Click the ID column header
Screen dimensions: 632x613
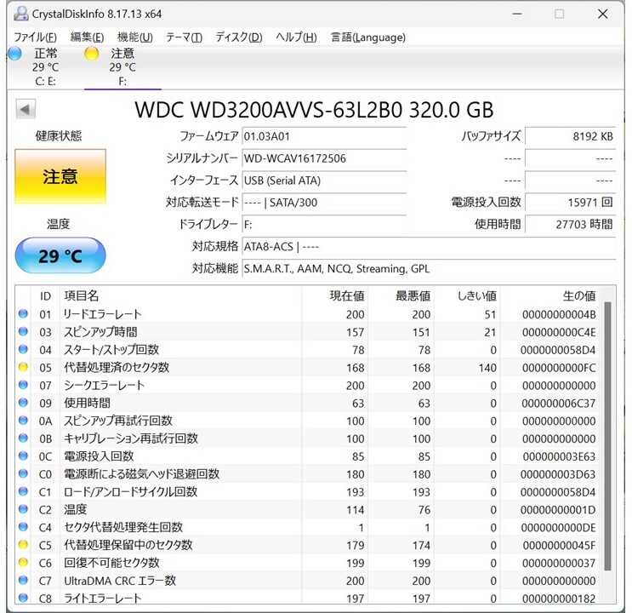46,295
